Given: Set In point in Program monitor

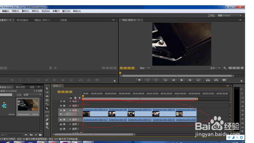Looking at the screenshot, I should 148,80.
